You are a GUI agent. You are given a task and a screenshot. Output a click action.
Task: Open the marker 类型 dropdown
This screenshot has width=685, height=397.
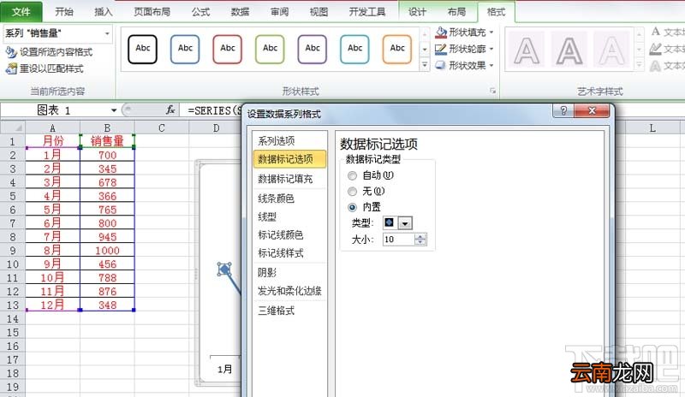click(x=405, y=223)
